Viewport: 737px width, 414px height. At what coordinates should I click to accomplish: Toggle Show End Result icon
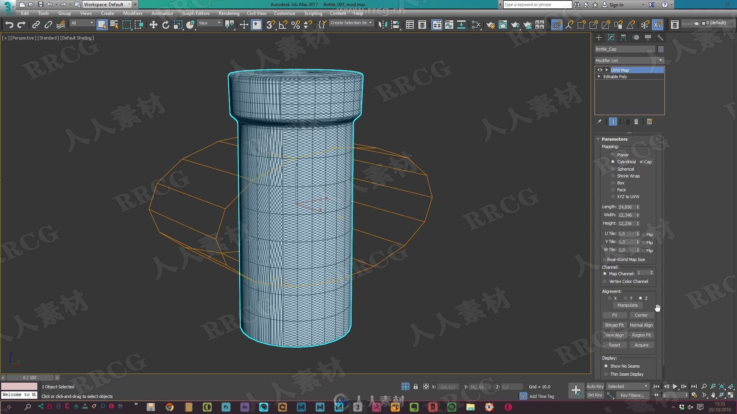pyautogui.click(x=613, y=122)
